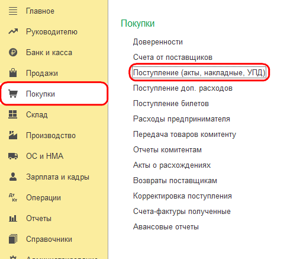Image resolution: width=287 pixels, height=259 pixels.
Task: Open Корректировка поступления
Action: click(182, 196)
